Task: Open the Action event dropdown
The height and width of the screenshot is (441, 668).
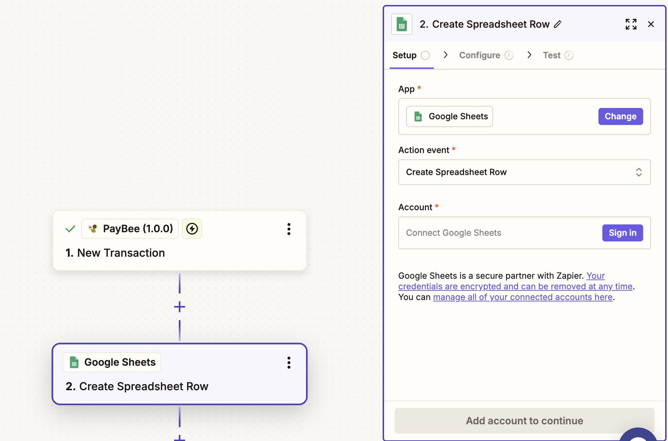Action: [524, 172]
